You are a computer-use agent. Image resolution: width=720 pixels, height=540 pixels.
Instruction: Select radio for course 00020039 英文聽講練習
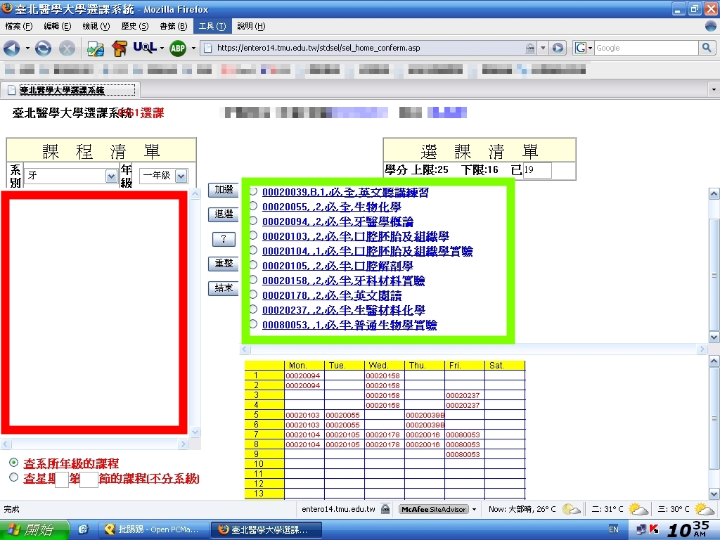pos(253,191)
